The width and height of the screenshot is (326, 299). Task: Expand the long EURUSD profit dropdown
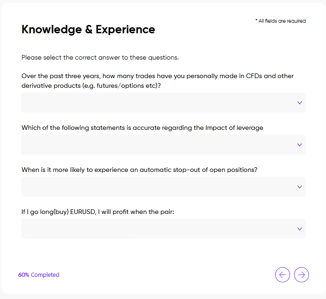pyautogui.click(x=157, y=229)
